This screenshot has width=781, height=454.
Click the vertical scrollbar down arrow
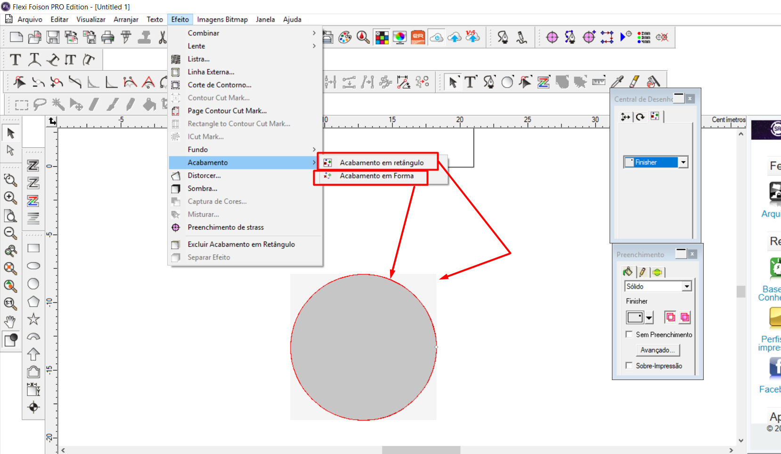741,441
